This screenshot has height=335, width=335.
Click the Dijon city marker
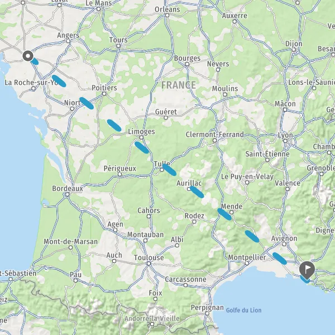(294, 50)
